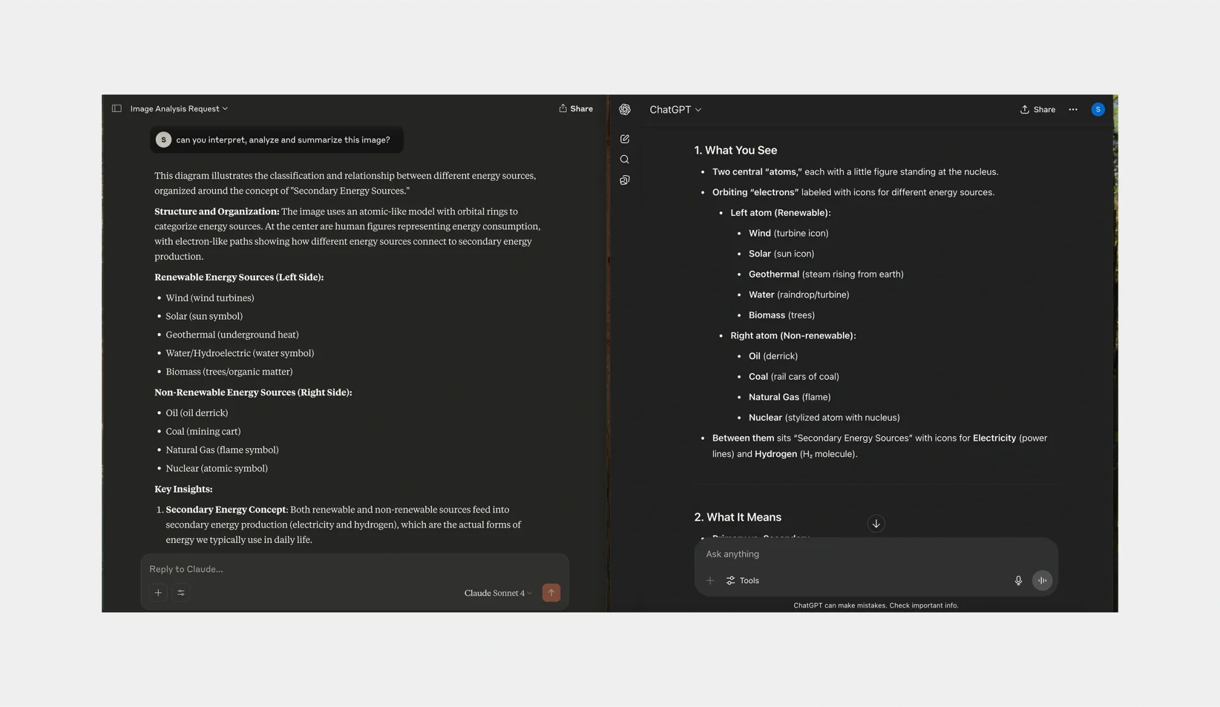Click the microphone dictate icon
Image resolution: width=1220 pixels, height=707 pixels.
click(1018, 581)
